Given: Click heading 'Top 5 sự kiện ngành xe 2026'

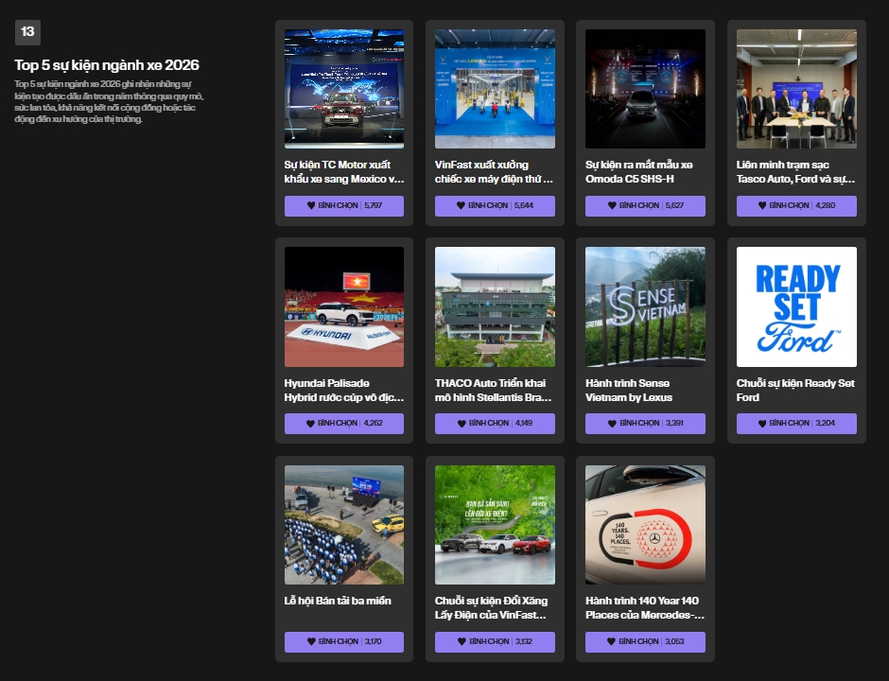Looking at the screenshot, I should [x=107, y=65].
